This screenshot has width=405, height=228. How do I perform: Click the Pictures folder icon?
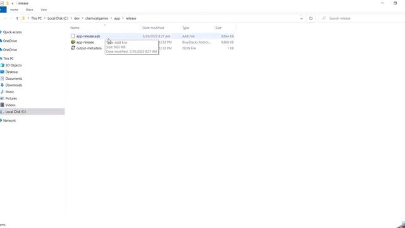pos(3,99)
